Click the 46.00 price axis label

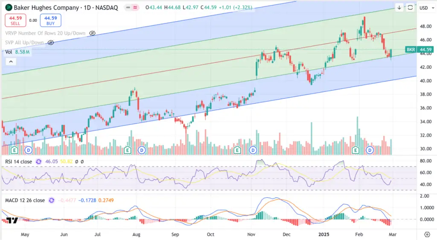tap(425, 40)
